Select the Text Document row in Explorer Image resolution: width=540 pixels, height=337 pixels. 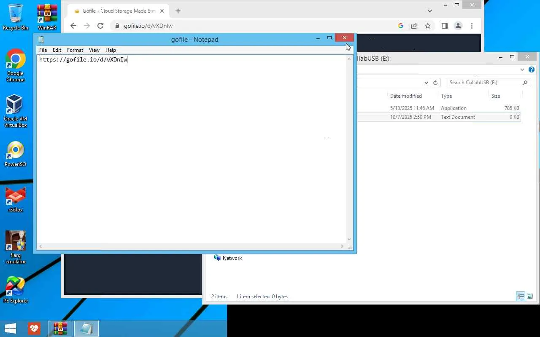click(x=439, y=117)
